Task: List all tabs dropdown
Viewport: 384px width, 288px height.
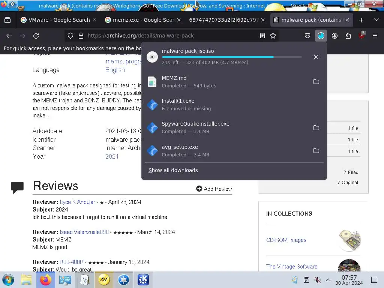Action: 376,20
